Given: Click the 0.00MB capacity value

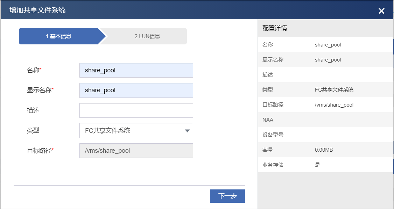Looking at the screenshot, I should tap(324, 150).
